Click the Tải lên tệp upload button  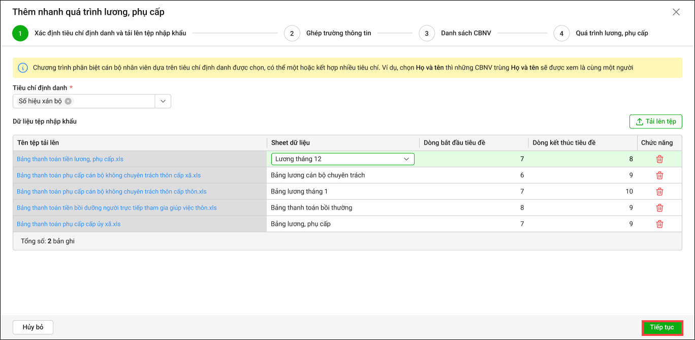tap(655, 122)
